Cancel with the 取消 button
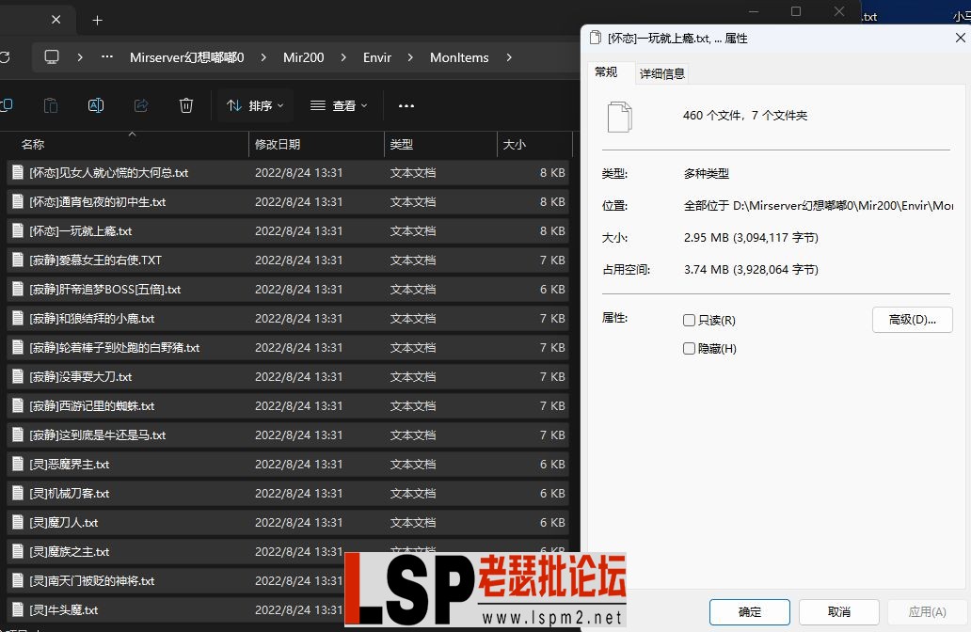Viewport: 971px width, 632px height. pos(839,611)
